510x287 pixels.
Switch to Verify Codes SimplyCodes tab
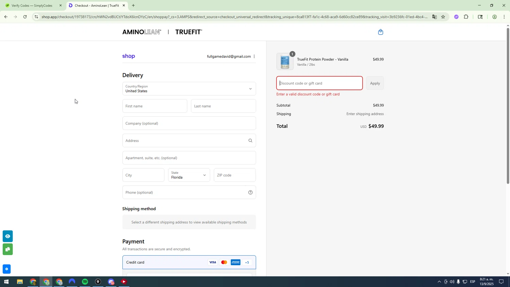[32, 5]
